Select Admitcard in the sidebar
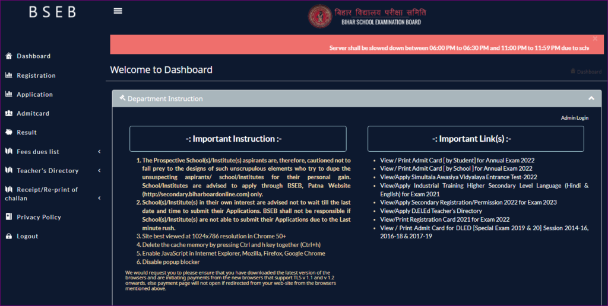Image resolution: width=608 pixels, height=306 pixels. click(33, 113)
